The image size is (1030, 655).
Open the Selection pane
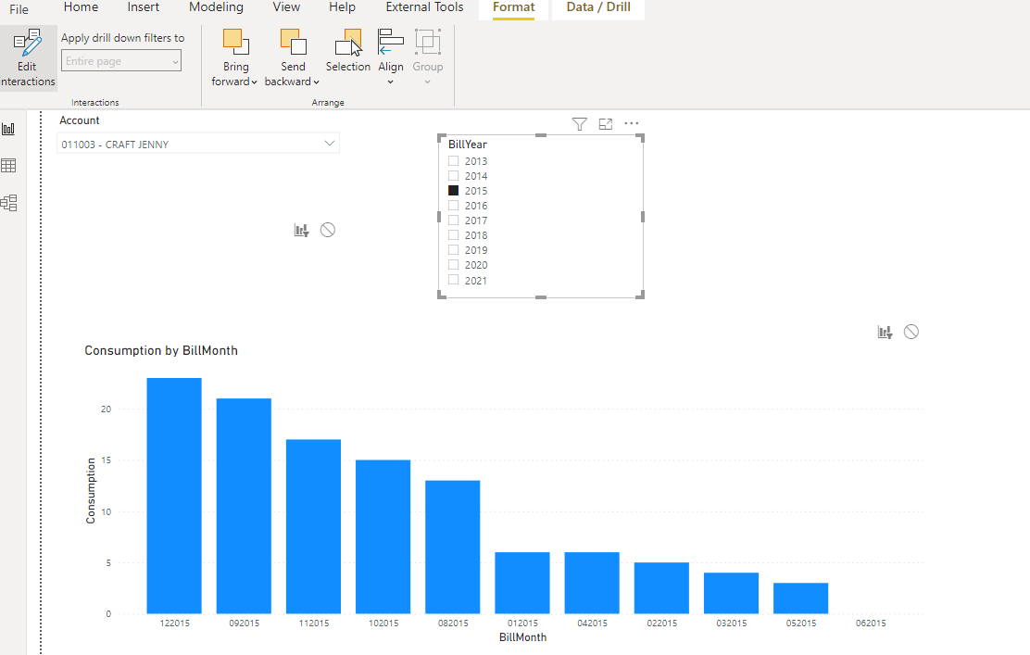click(348, 50)
